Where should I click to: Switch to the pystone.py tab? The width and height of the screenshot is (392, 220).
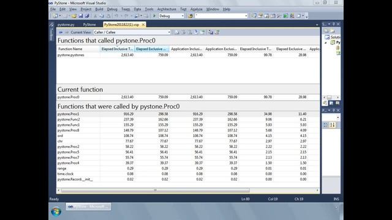point(66,24)
